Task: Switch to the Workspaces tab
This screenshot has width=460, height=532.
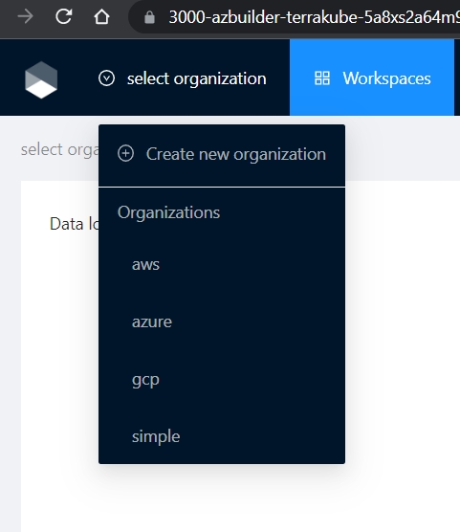Action: [372, 78]
